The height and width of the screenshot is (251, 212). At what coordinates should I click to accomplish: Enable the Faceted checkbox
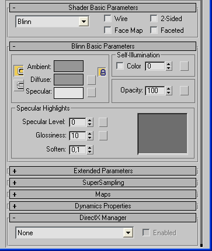[x=154, y=30]
